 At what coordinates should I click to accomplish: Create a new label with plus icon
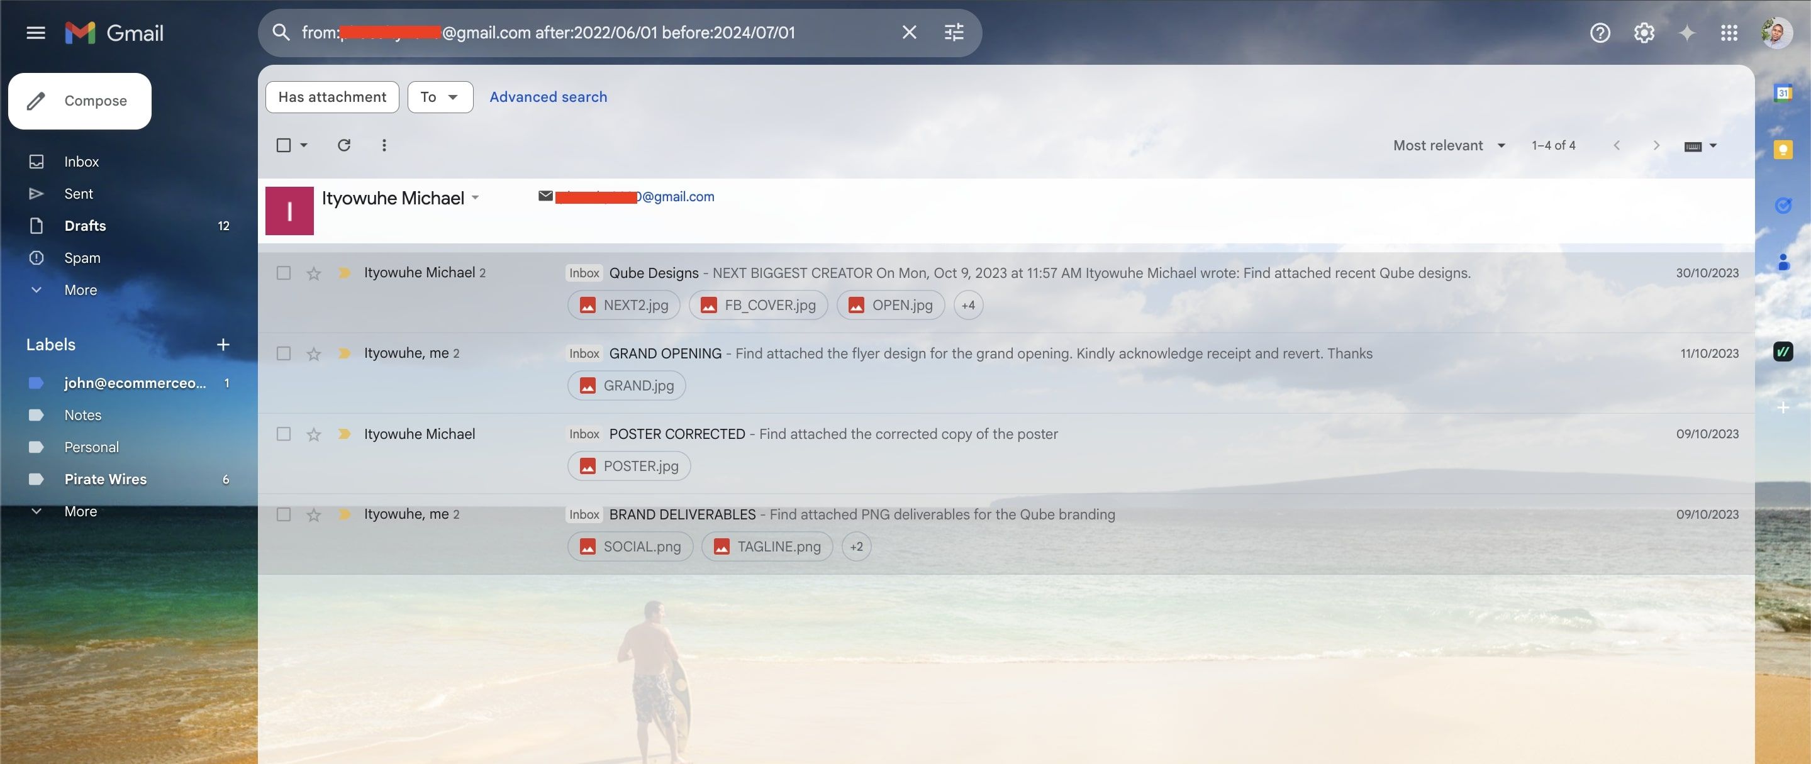click(223, 345)
